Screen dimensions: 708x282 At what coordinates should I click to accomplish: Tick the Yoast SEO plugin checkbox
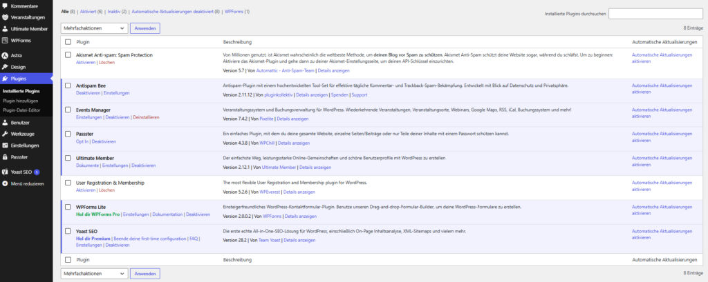(68, 232)
